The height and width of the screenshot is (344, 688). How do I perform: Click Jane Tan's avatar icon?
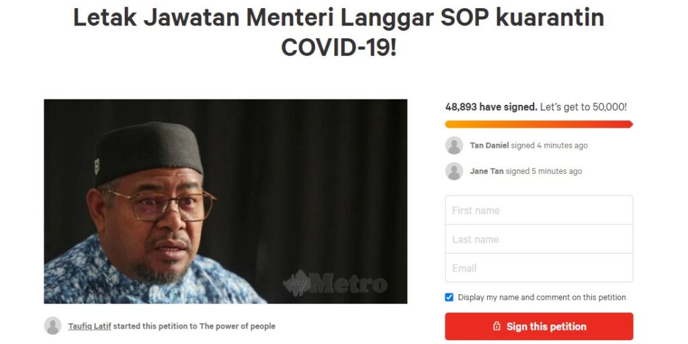tap(454, 171)
